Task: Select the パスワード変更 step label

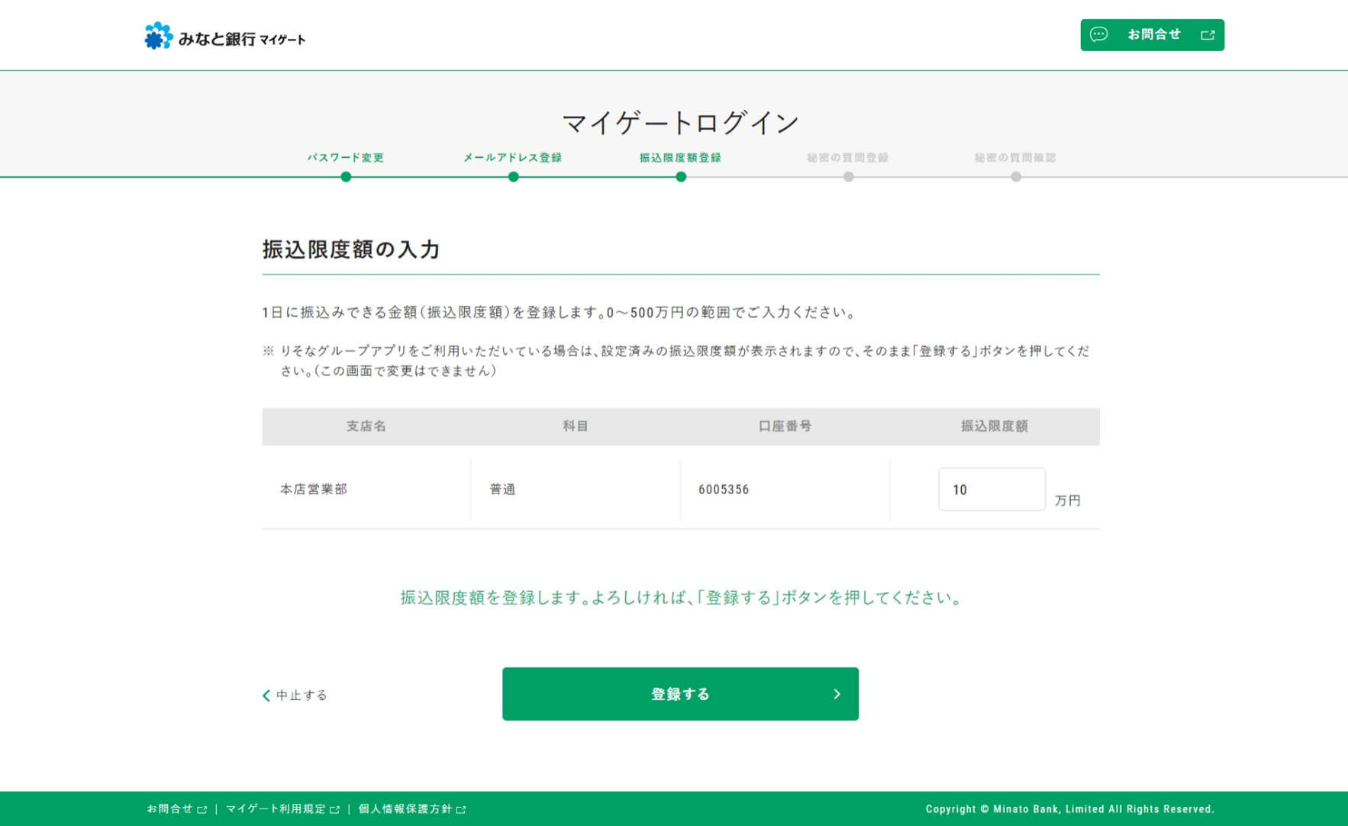Action: [346, 158]
